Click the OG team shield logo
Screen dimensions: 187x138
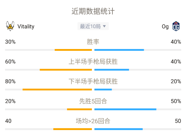coord(176,26)
